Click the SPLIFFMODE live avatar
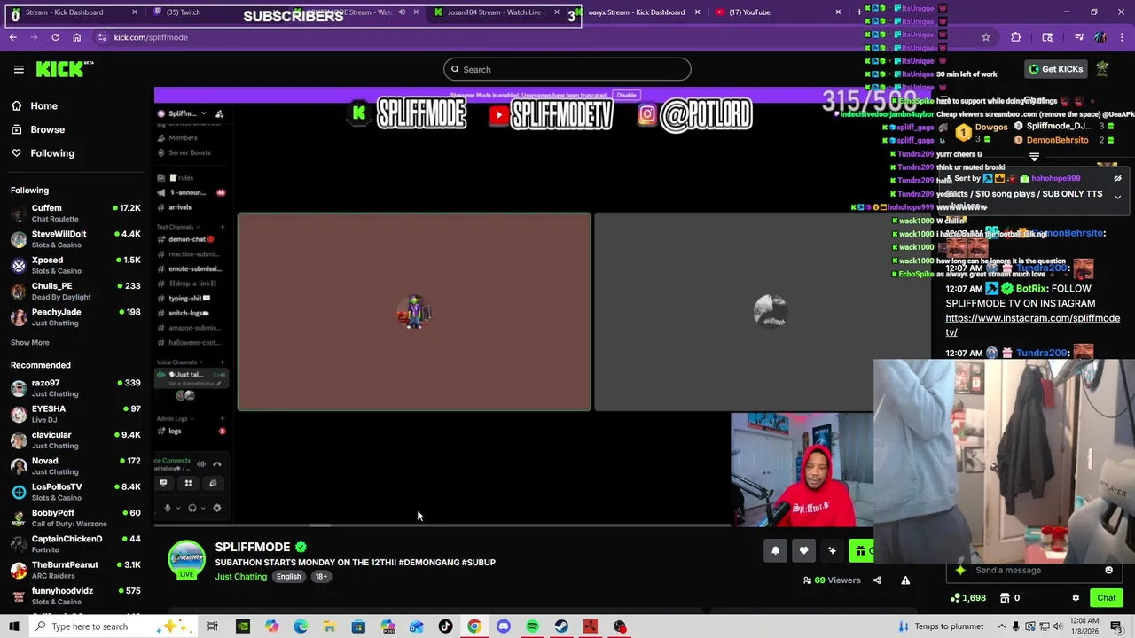This screenshot has height=638, width=1135. [x=187, y=560]
